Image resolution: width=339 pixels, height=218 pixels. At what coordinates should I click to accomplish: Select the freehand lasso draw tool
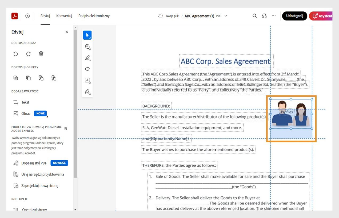click(87, 69)
